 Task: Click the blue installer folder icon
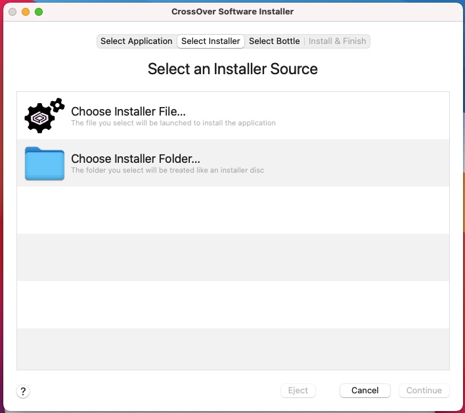[x=45, y=163]
